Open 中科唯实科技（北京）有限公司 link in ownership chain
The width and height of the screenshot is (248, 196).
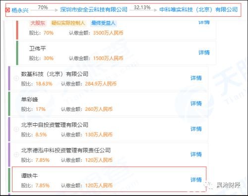pos(198,9)
